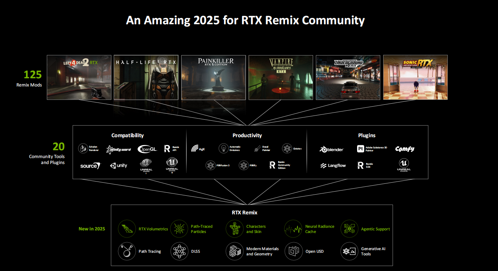Viewport: 498px width, 271px height.
Task: Click the Langflow logo
Action: [333, 166]
